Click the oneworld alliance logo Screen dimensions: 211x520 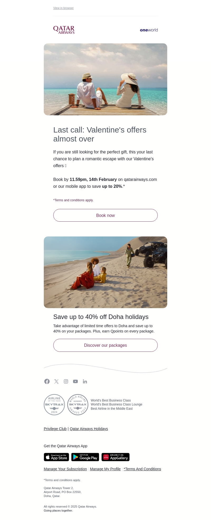click(x=149, y=30)
